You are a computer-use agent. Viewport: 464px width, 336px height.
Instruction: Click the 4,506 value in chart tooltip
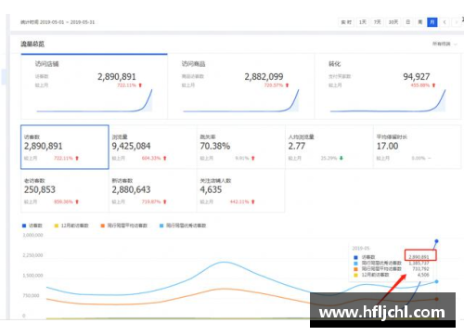click(423, 275)
